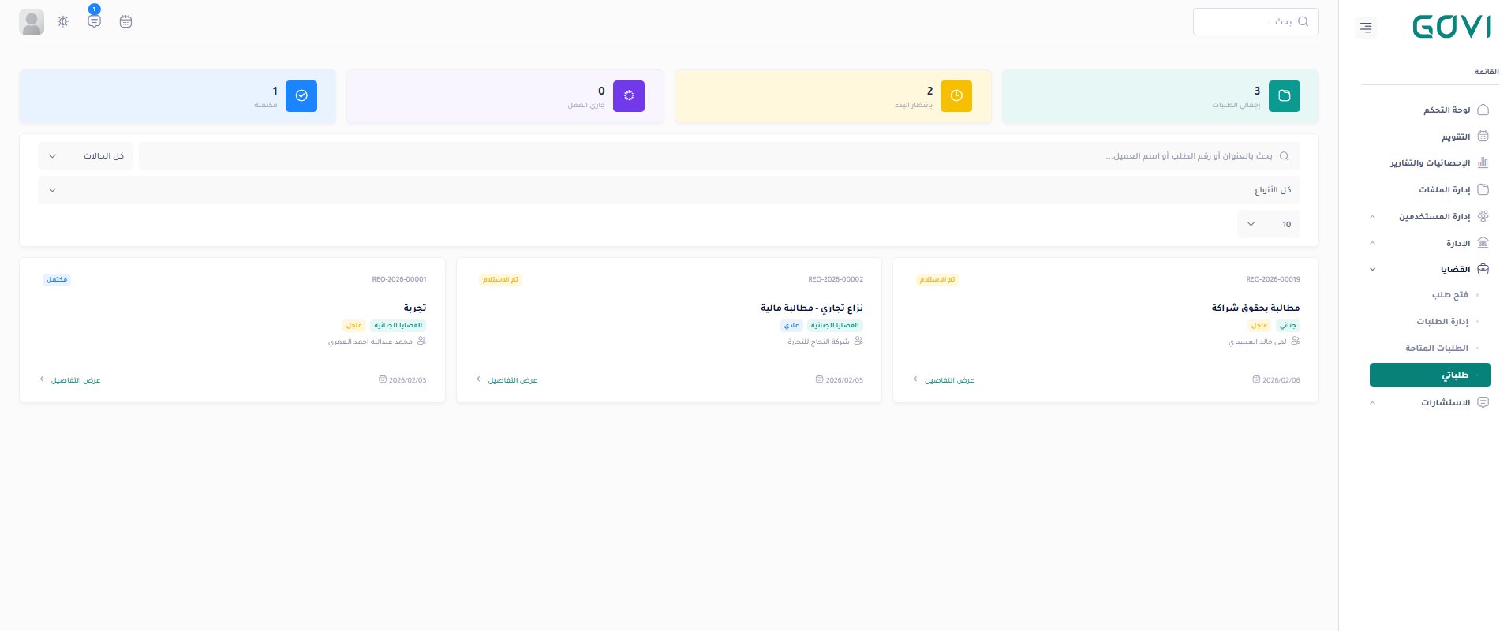Collapse sidebar with the menu toggle icon

tap(1366, 28)
